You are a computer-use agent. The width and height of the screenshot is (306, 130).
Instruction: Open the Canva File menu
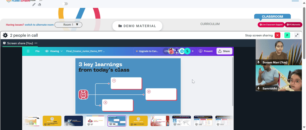coord(37,51)
